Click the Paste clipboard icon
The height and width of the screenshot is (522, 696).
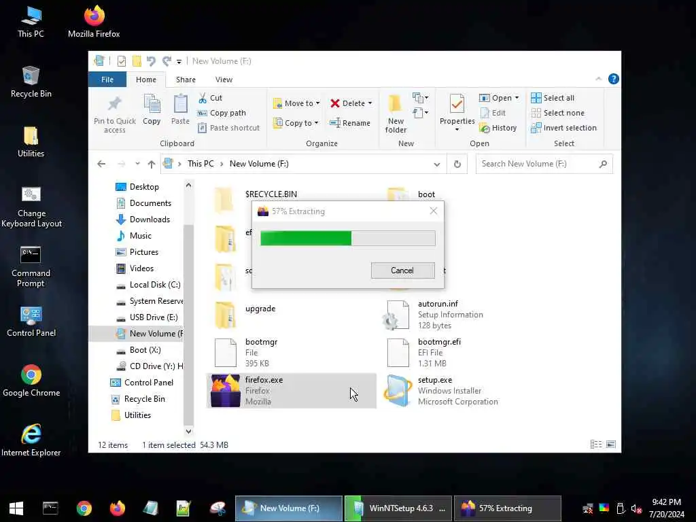(180, 104)
